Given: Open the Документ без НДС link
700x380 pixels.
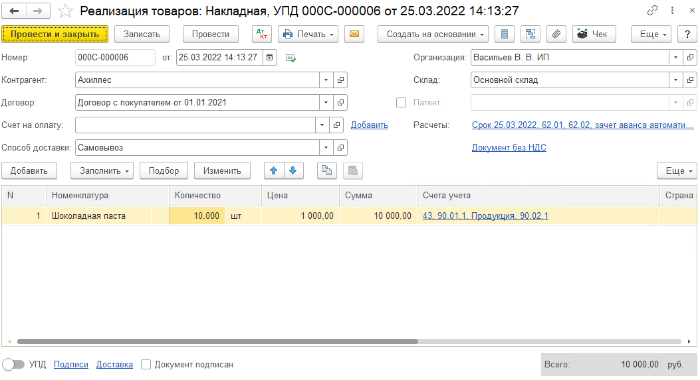Looking at the screenshot, I should tap(509, 147).
